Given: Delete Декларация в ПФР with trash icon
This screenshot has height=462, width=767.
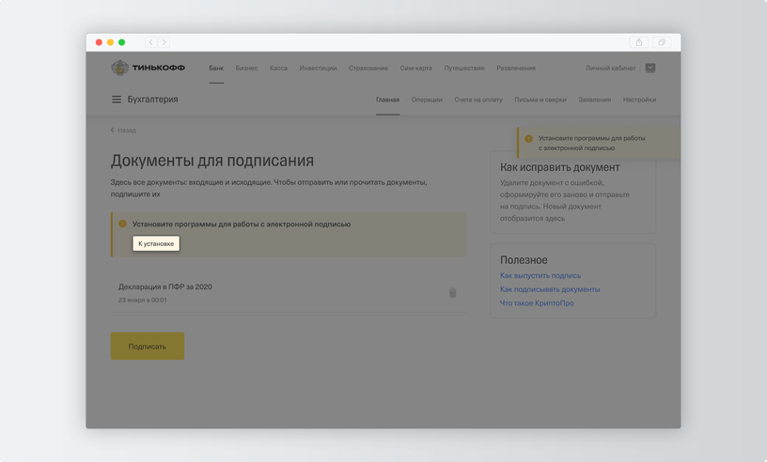Looking at the screenshot, I should 452,292.
